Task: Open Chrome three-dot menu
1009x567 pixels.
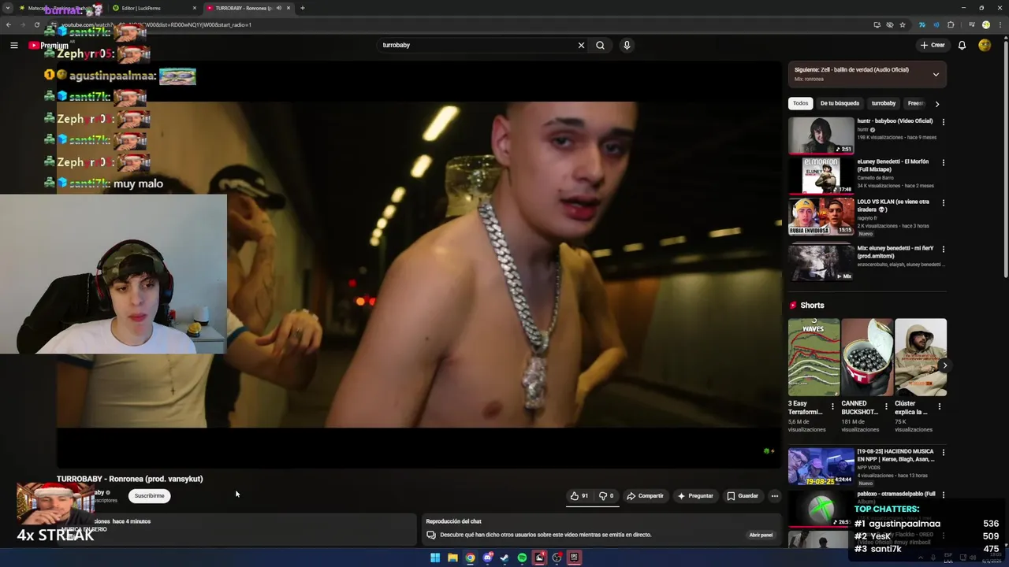Action: pos(1000,24)
